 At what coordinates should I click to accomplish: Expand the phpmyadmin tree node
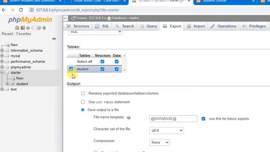pos(2,67)
